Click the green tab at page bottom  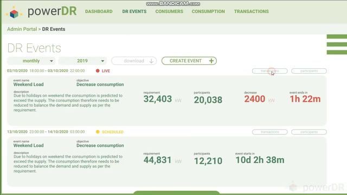pos(176,193)
